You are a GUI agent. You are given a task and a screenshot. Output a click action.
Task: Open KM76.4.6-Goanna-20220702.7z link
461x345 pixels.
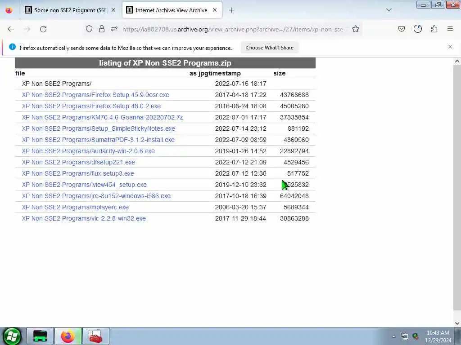102,117
